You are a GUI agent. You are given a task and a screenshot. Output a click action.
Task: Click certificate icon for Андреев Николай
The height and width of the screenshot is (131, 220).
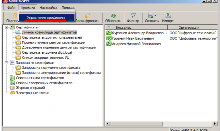pos(109,44)
